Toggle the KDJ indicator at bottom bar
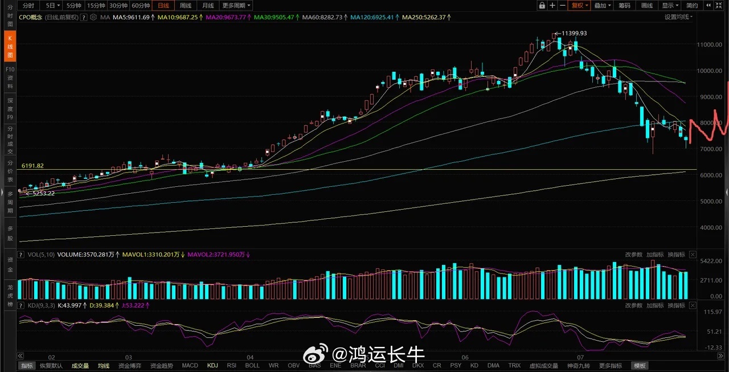Image resolution: width=729 pixels, height=372 pixels. pos(212,366)
